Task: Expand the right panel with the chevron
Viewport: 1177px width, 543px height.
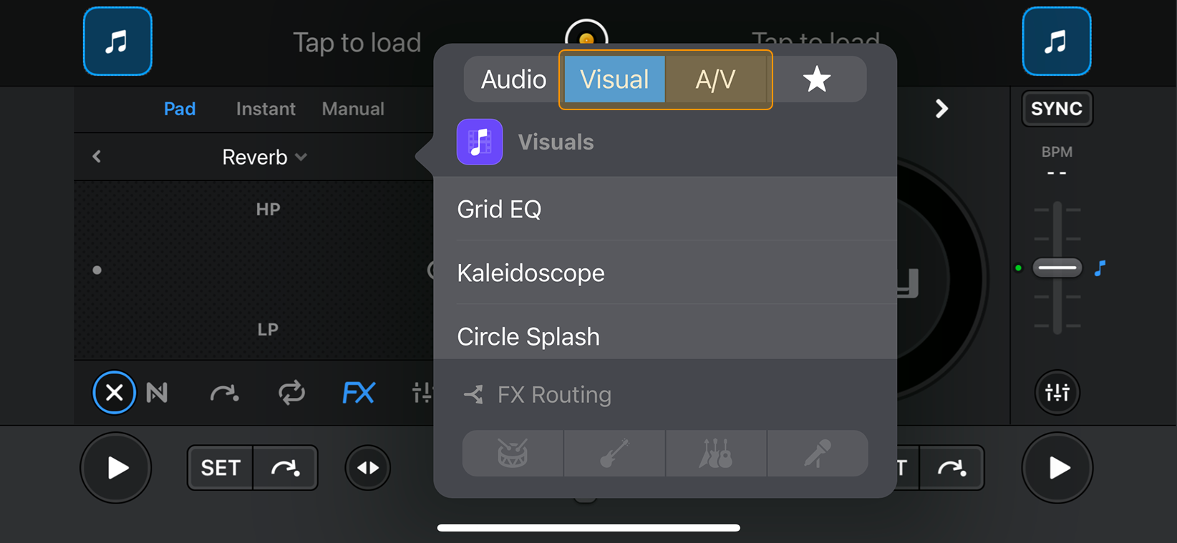Action: click(x=941, y=108)
